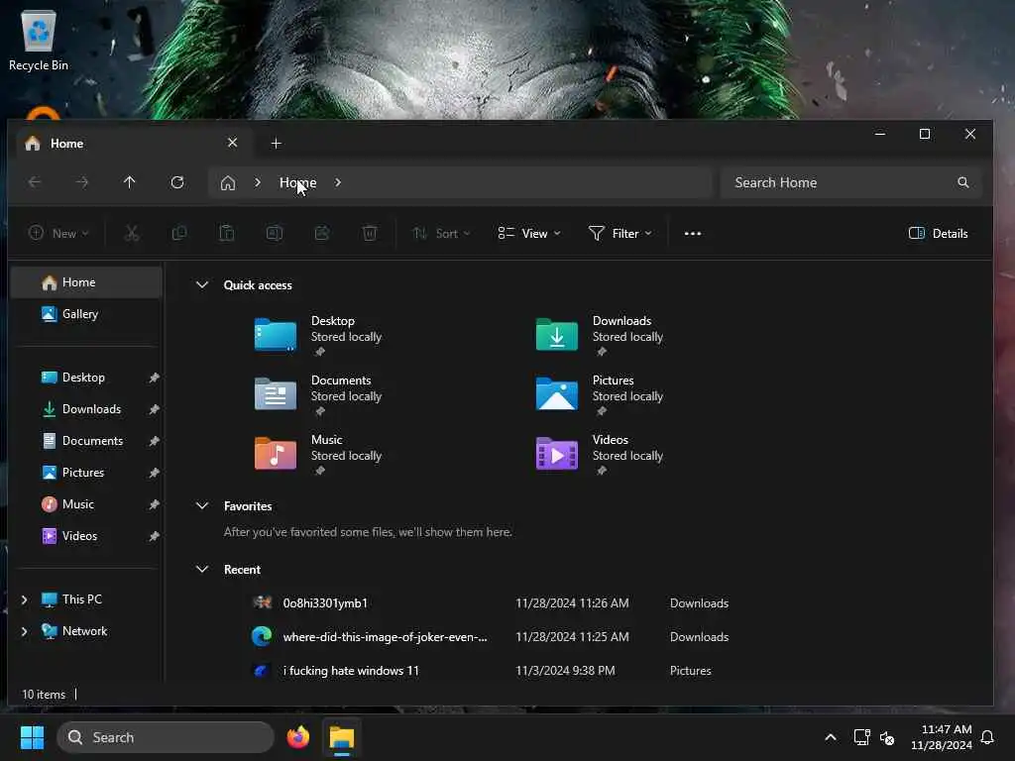Open the Windows Start menu
Screen dimensions: 1015x761
coord(32,737)
